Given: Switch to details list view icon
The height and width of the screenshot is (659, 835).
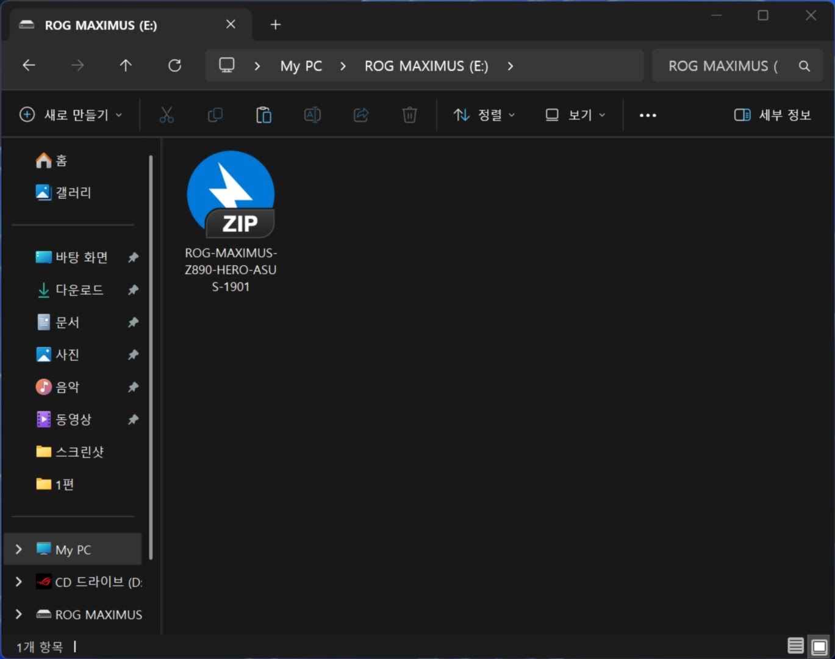Looking at the screenshot, I should point(795,646).
